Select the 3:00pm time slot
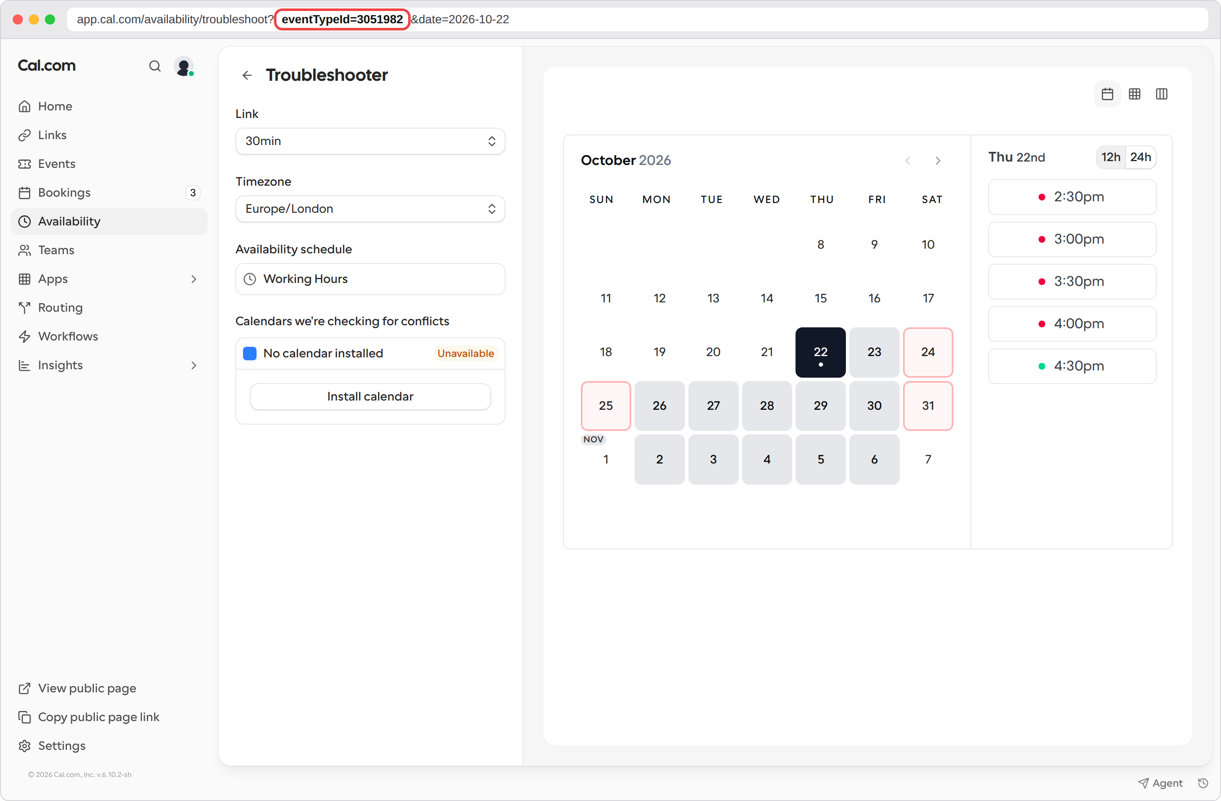This screenshot has height=801, width=1221. click(x=1072, y=239)
